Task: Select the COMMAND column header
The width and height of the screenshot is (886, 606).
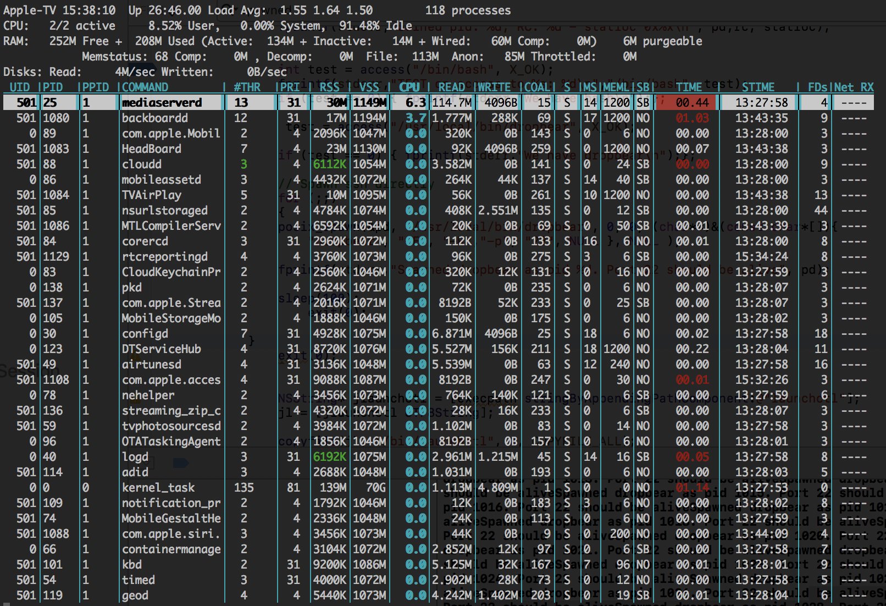Action: point(145,87)
